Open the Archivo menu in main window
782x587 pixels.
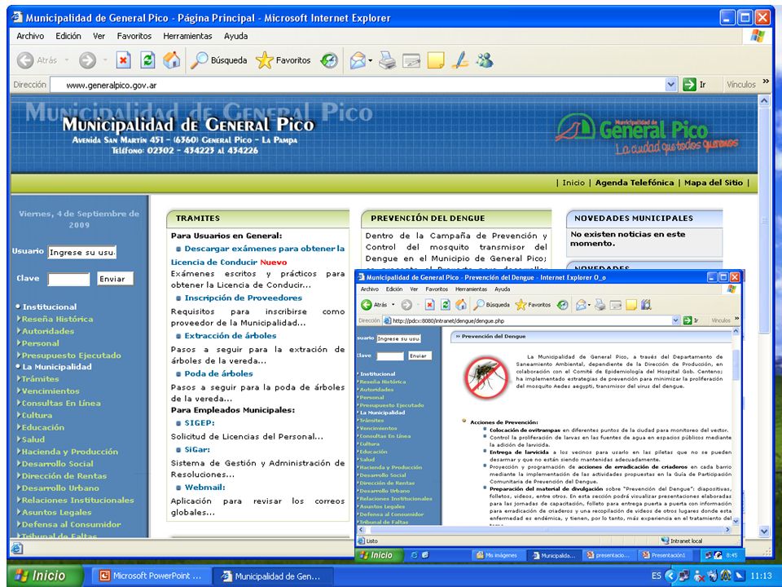[x=30, y=36]
